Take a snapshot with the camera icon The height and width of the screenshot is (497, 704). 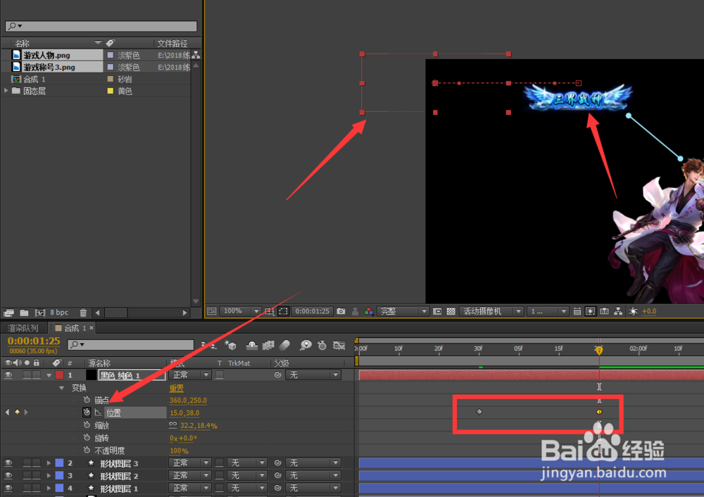point(341,311)
